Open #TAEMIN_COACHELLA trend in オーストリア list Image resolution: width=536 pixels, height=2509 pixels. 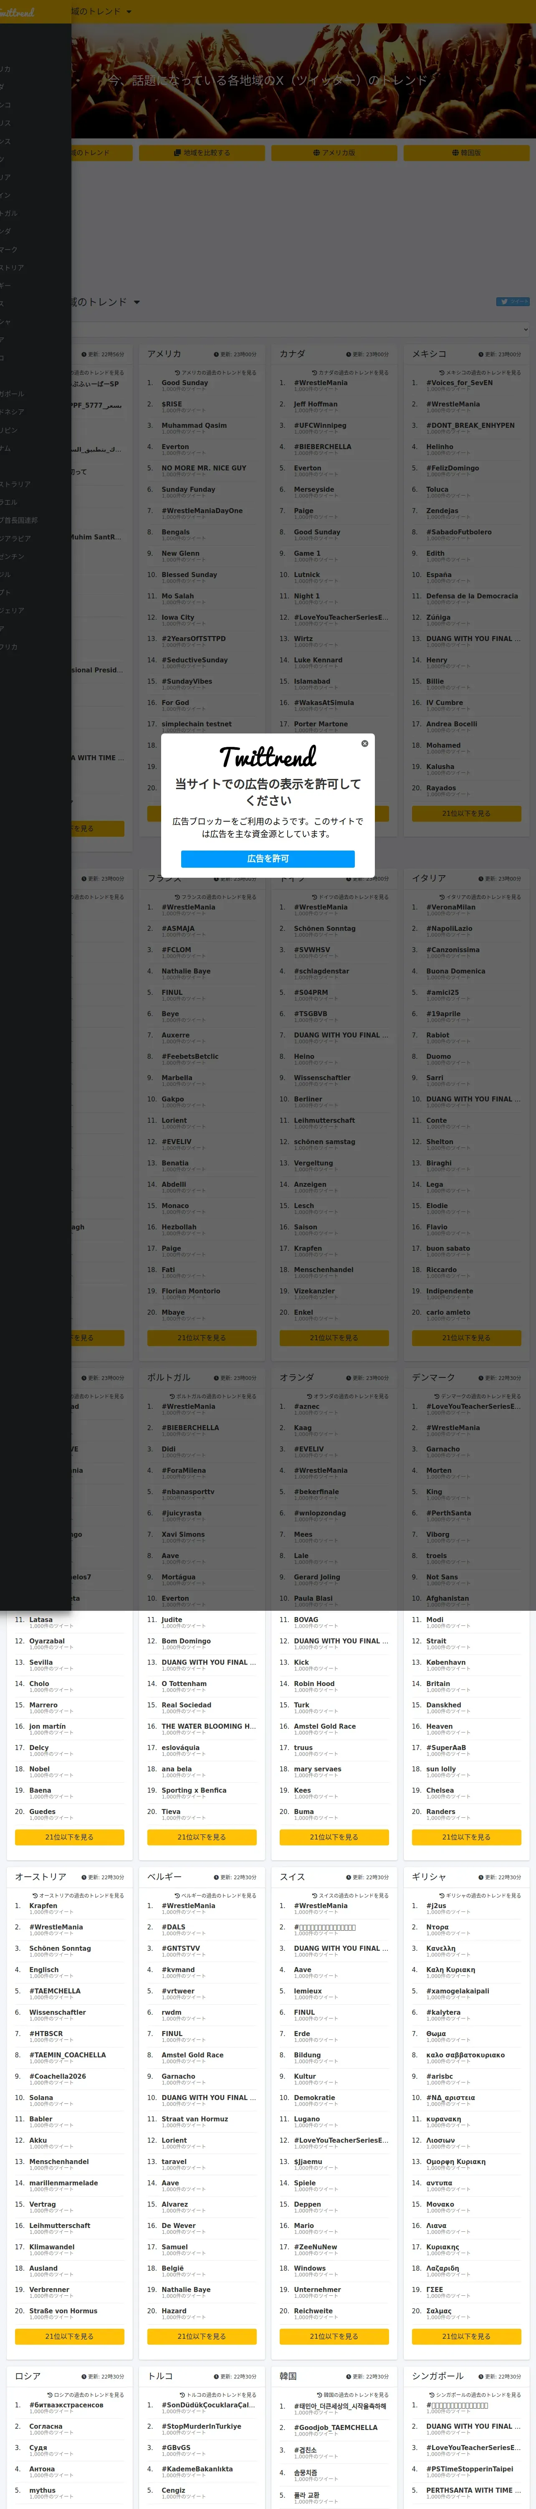click(x=67, y=2054)
